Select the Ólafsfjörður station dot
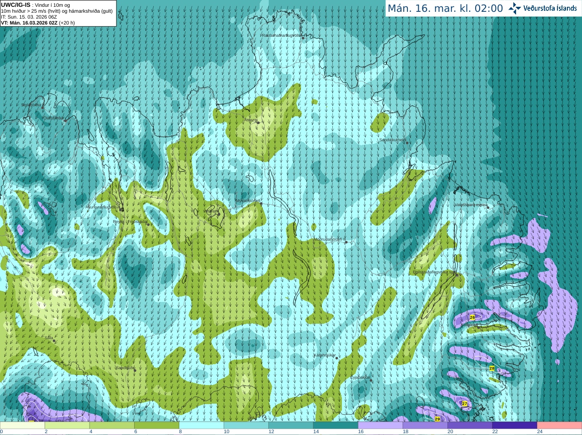The width and height of the screenshot is (582, 435). [65, 120]
